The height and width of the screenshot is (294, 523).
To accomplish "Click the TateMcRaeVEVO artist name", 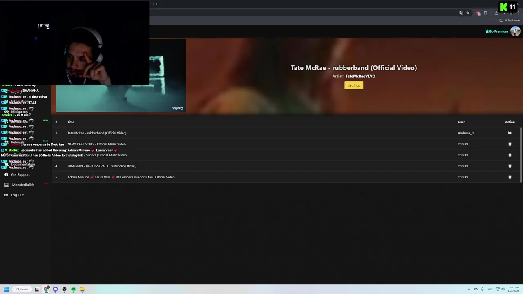I will pyautogui.click(x=360, y=76).
